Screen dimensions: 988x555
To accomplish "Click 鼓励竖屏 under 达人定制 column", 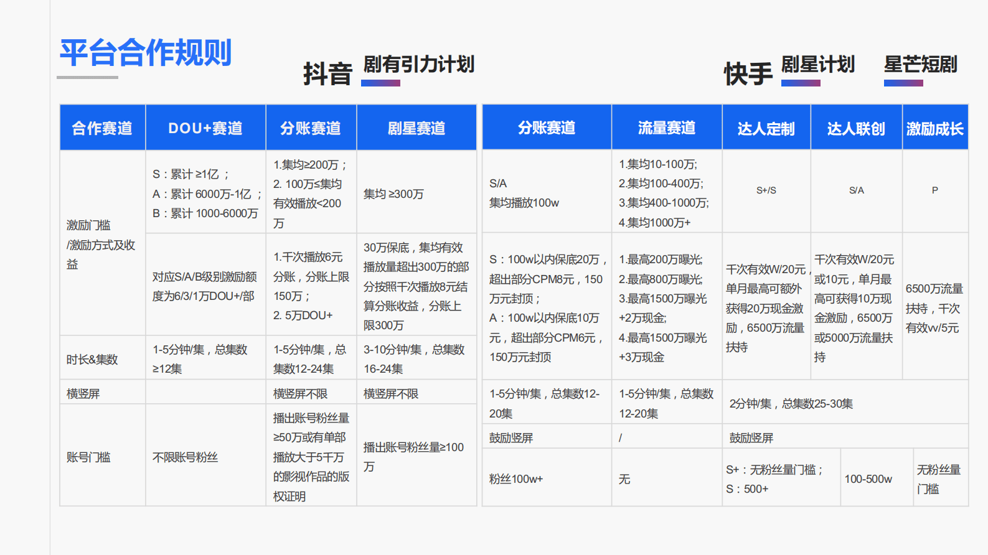I will click(845, 437).
